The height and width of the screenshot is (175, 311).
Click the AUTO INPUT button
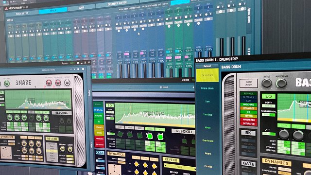pos(248,83)
